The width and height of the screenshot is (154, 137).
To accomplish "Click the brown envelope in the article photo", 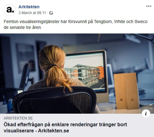I will tap(126, 91).
